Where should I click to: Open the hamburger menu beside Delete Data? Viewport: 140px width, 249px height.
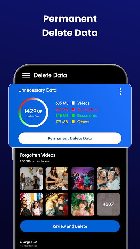point(26,76)
